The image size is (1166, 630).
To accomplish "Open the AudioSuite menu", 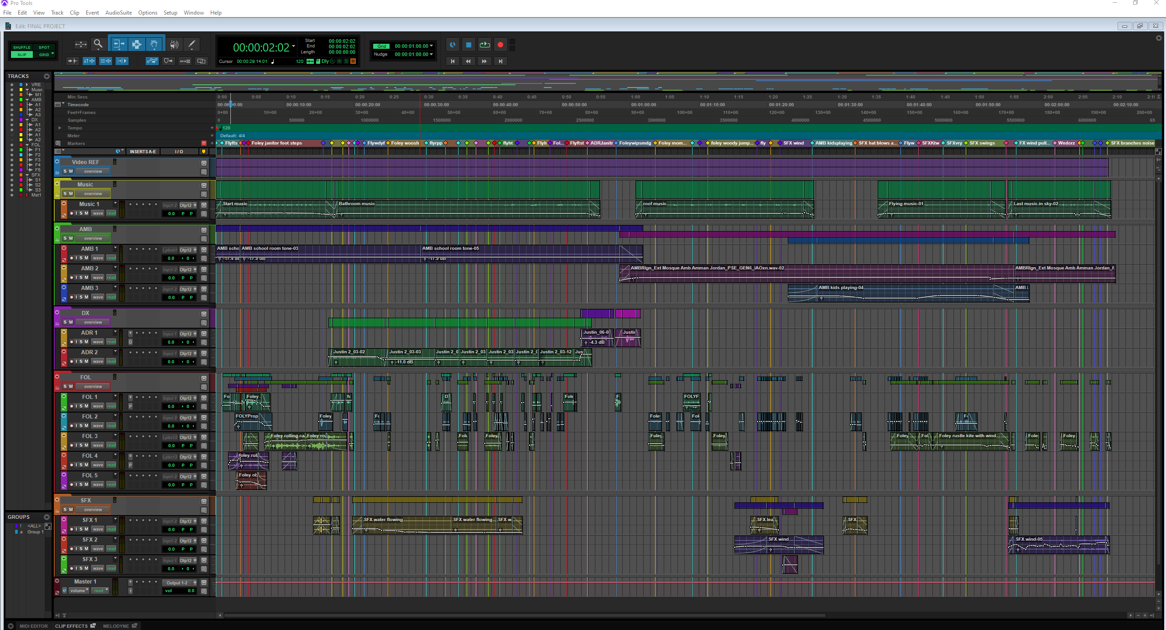I will 119,13.
